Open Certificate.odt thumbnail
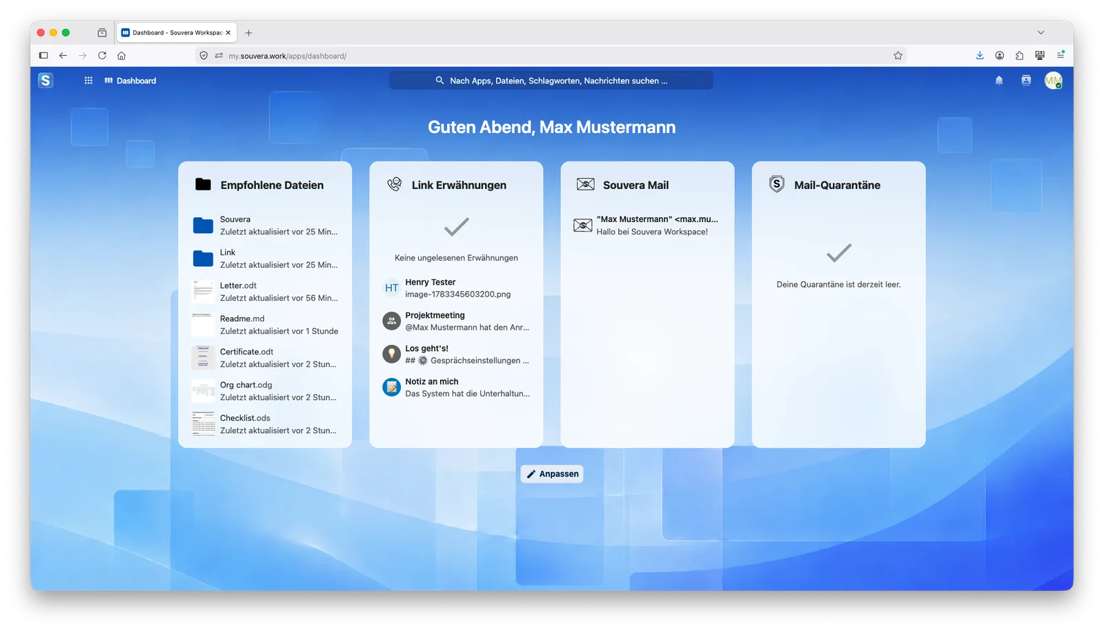The height and width of the screenshot is (631, 1104). tap(203, 358)
